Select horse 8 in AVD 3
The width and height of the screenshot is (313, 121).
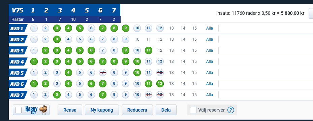(114, 50)
